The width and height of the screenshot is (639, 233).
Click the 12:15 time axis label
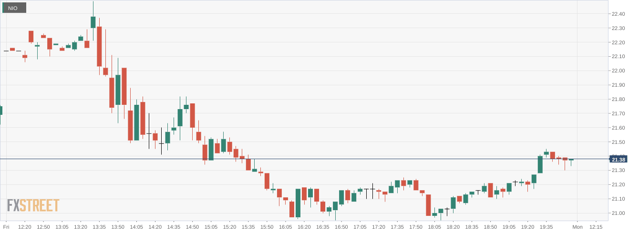[x=596, y=227]
